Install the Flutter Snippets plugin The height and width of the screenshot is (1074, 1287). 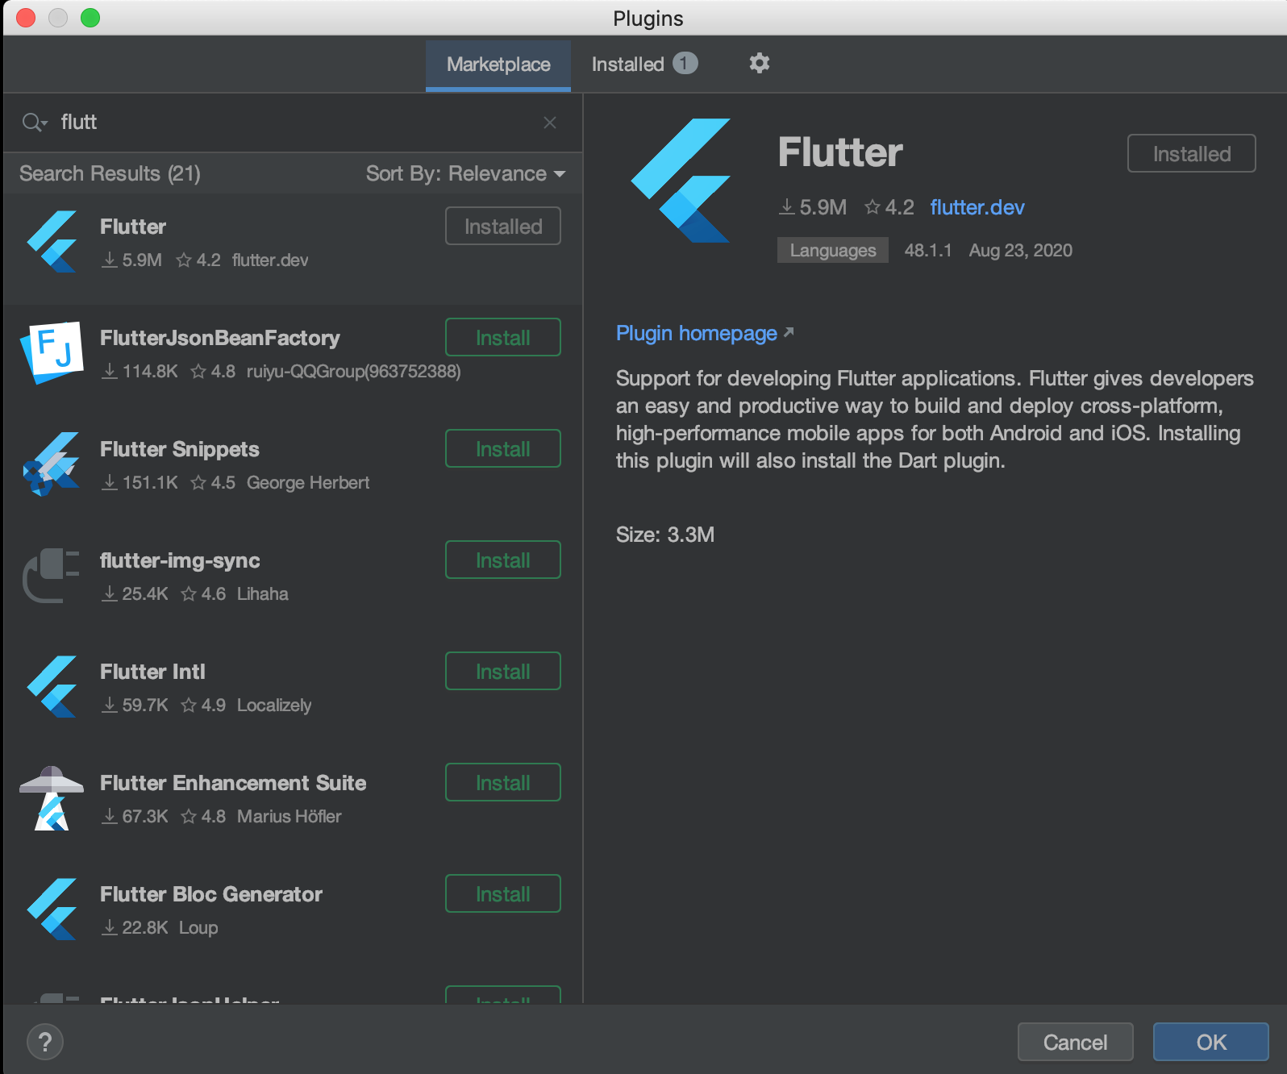click(502, 449)
